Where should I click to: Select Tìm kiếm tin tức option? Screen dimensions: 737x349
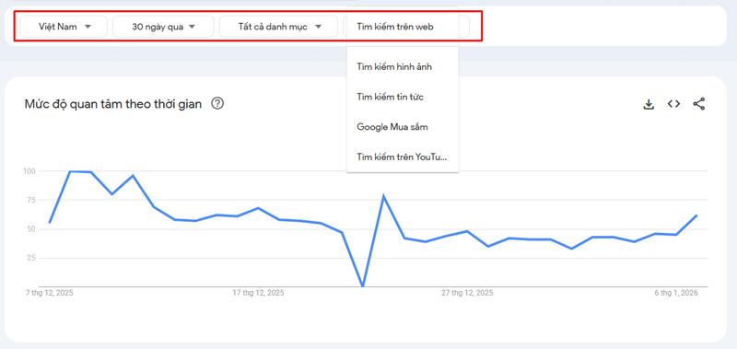pos(403,97)
